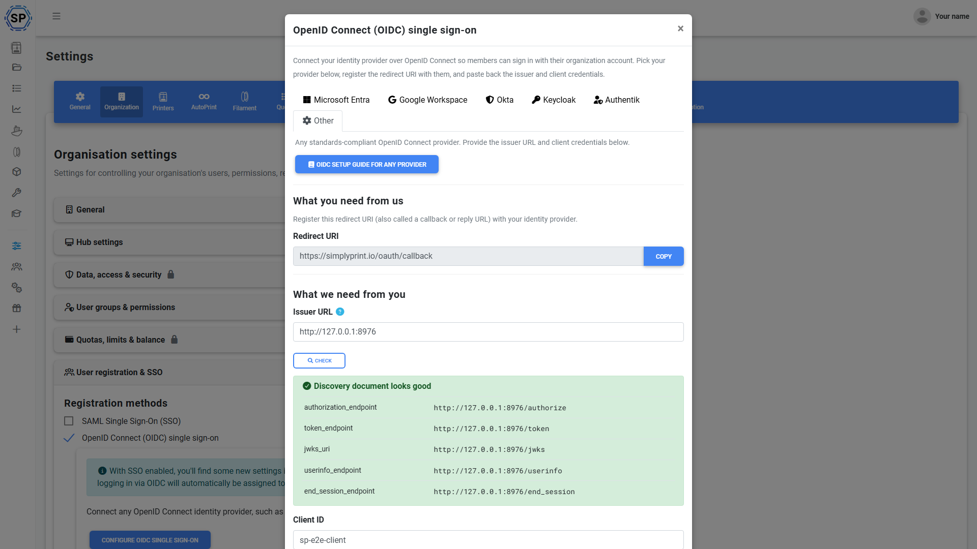Click the jwks_uri URL value
The width and height of the screenshot is (977, 549).
(489, 449)
